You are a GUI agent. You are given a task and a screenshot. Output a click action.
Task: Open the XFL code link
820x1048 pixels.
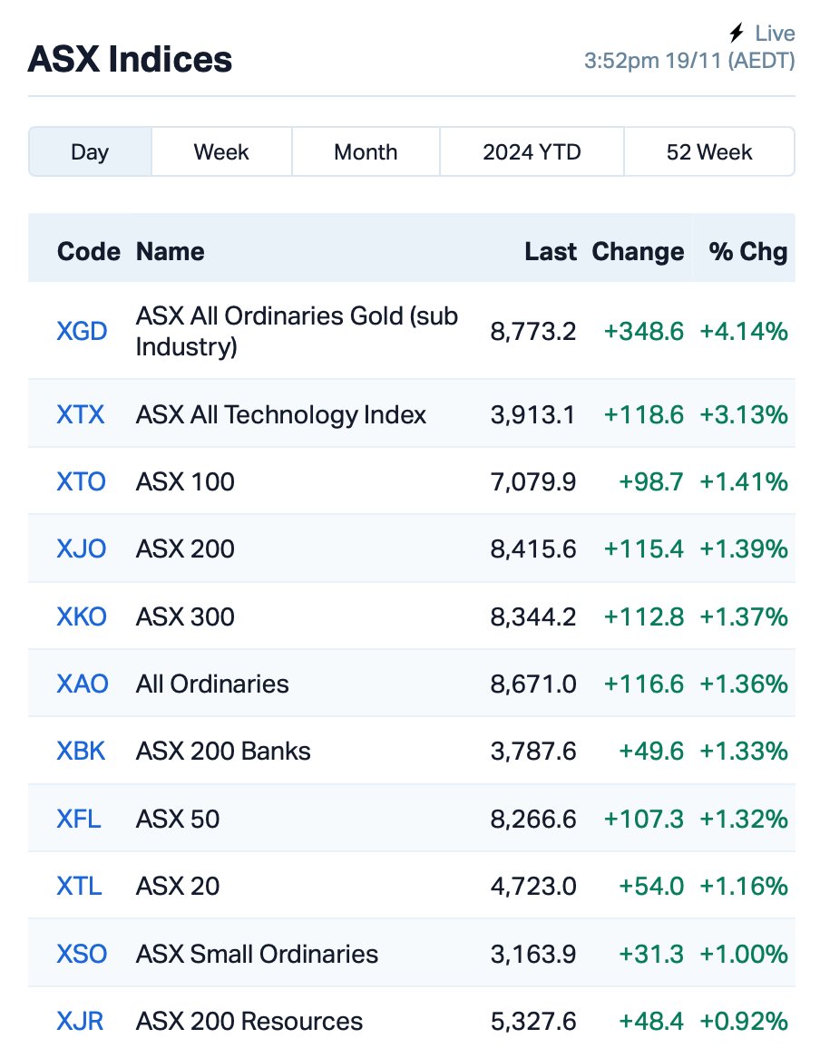(79, 820)
